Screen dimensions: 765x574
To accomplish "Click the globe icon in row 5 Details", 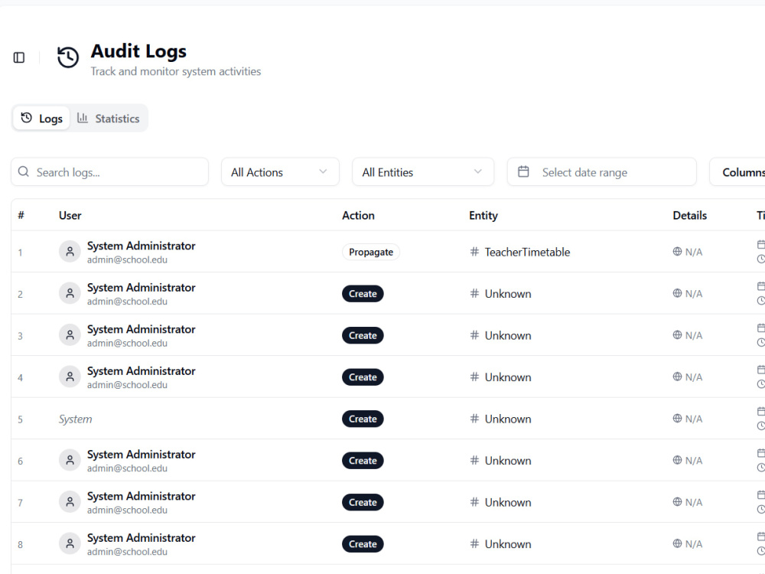I will (677, 419).
